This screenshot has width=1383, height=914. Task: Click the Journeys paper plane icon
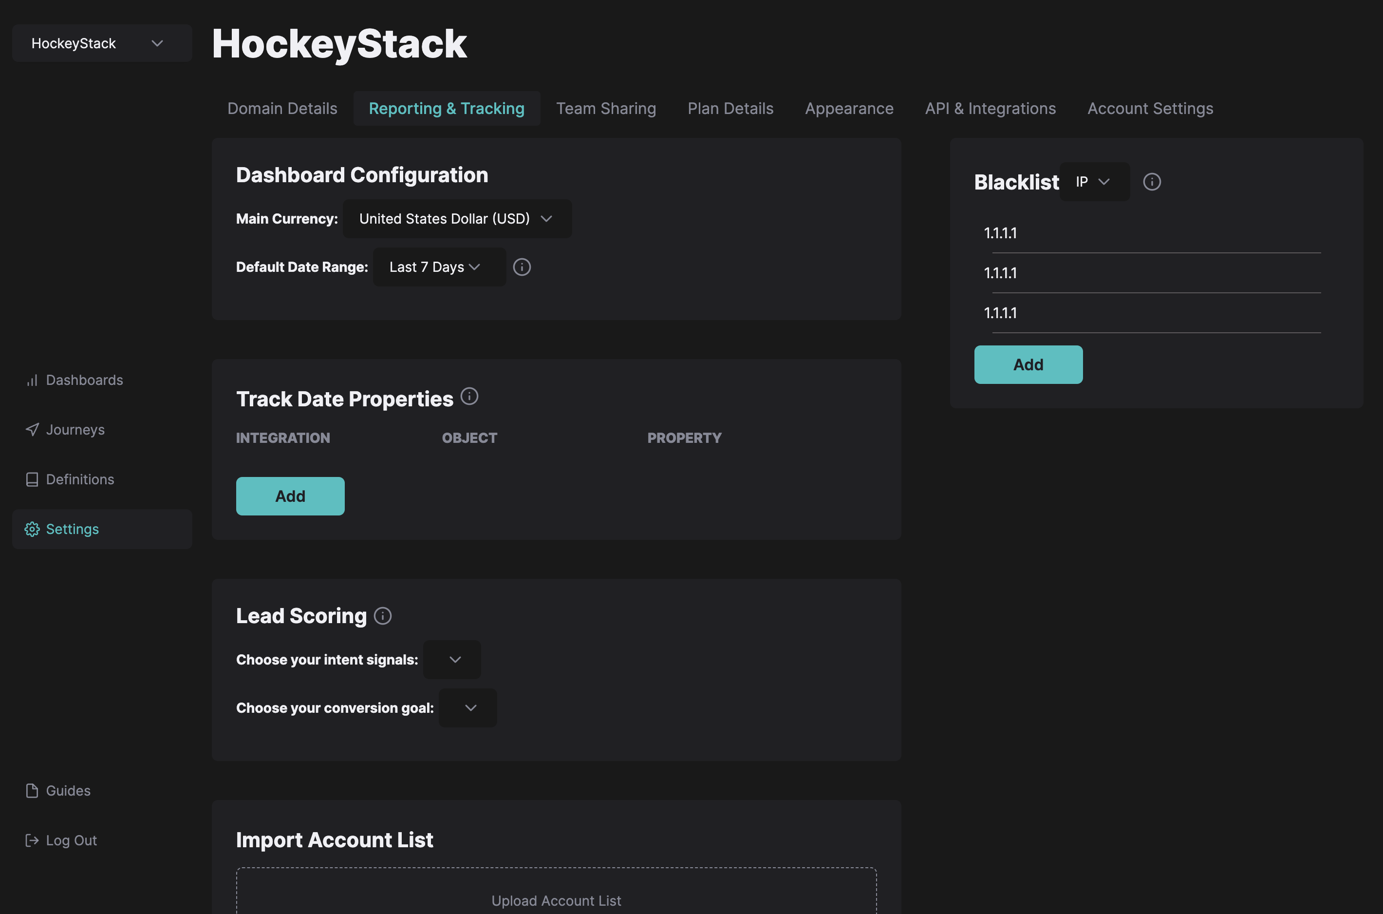click(x=32, y=430)
